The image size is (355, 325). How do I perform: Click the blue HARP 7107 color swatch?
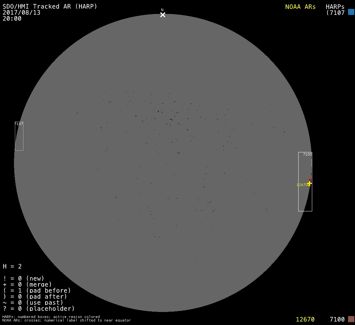351,12
